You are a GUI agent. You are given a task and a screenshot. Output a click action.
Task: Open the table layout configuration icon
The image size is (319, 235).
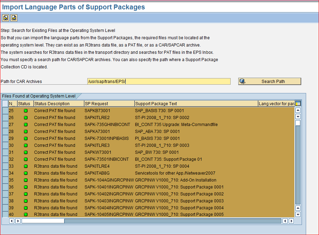point(297,103)
